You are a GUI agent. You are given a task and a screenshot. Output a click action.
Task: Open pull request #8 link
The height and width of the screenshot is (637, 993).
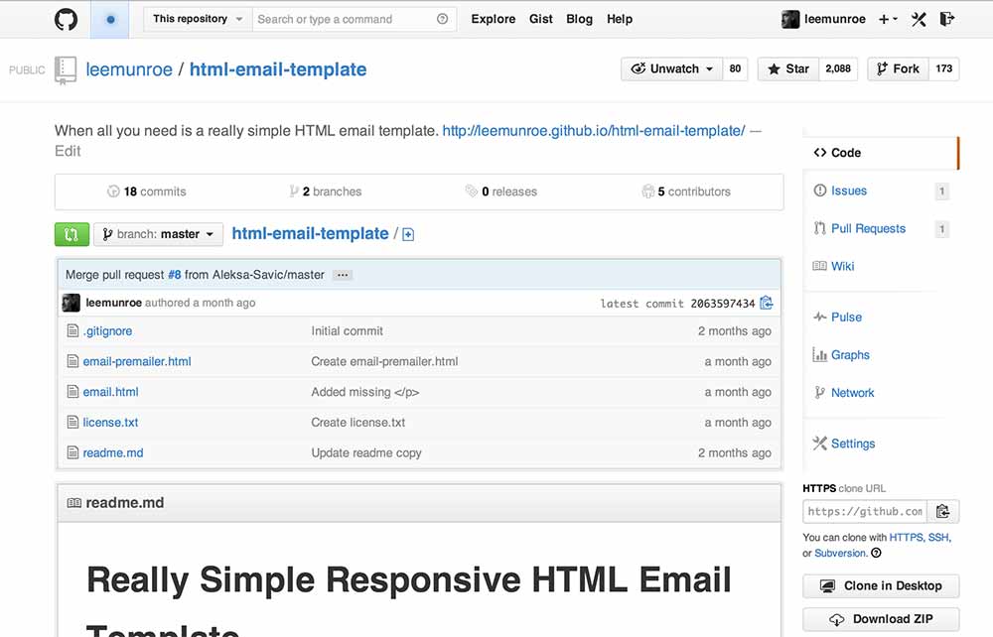[x=174, y=275]
